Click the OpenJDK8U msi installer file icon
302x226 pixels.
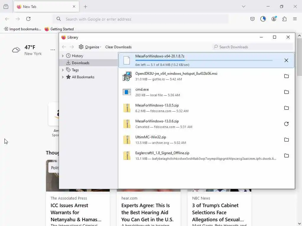127,76
